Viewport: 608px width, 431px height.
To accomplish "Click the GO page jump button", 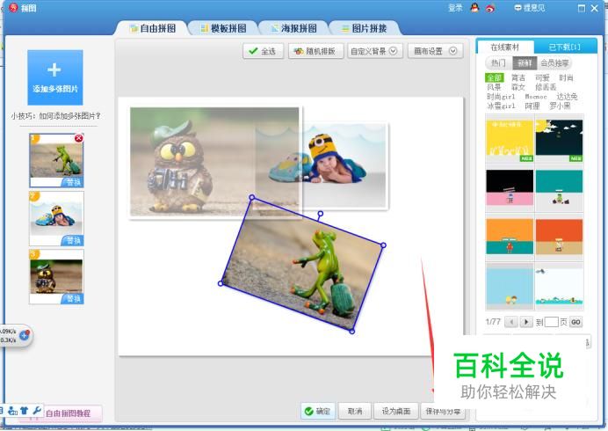I will click(575, 322).
